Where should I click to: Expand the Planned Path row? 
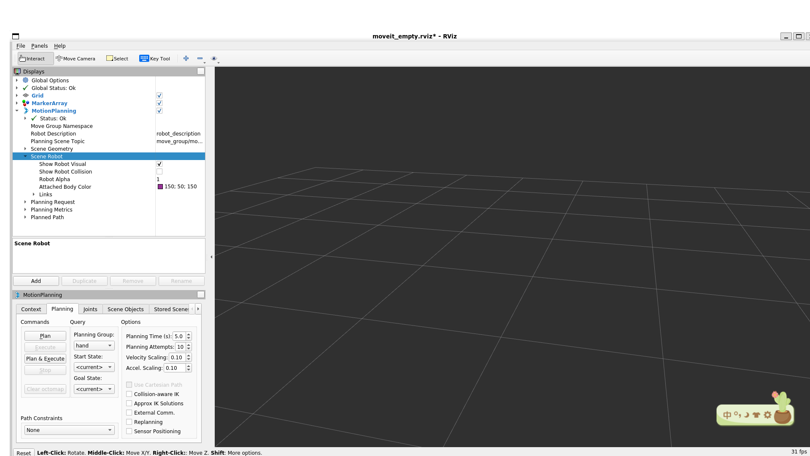(x=25, y=217)
